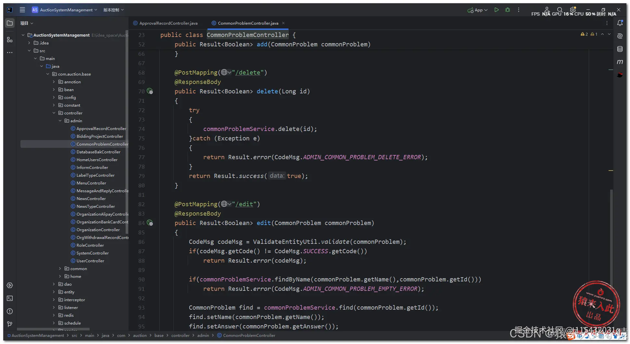This screenshot has width=630, height=344.
Task: Expand the bean package
Action: 54,89
